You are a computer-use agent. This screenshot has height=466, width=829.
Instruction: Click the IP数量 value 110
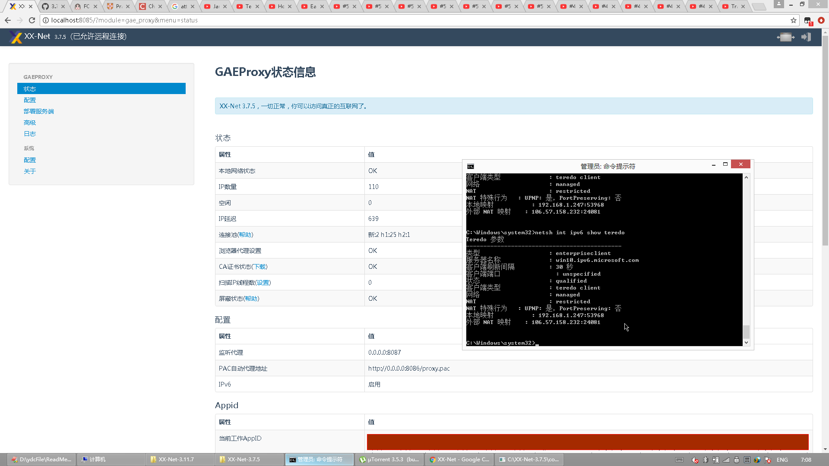pos(373,187)
